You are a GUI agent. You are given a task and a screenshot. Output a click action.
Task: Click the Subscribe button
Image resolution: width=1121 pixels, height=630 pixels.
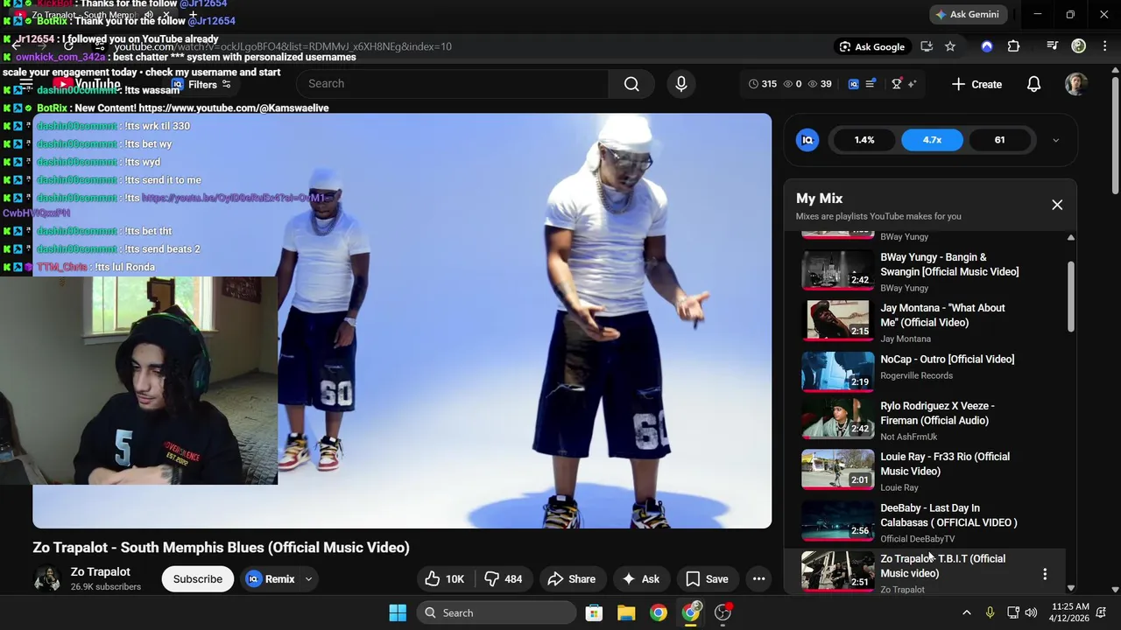point(198,578)
